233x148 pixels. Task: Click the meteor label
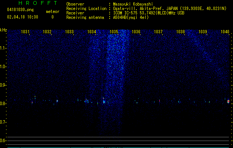(53, 11)
